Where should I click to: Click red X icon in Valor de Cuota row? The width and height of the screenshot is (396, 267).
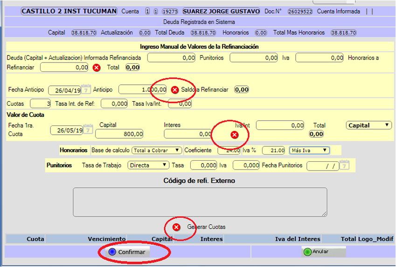235,135
